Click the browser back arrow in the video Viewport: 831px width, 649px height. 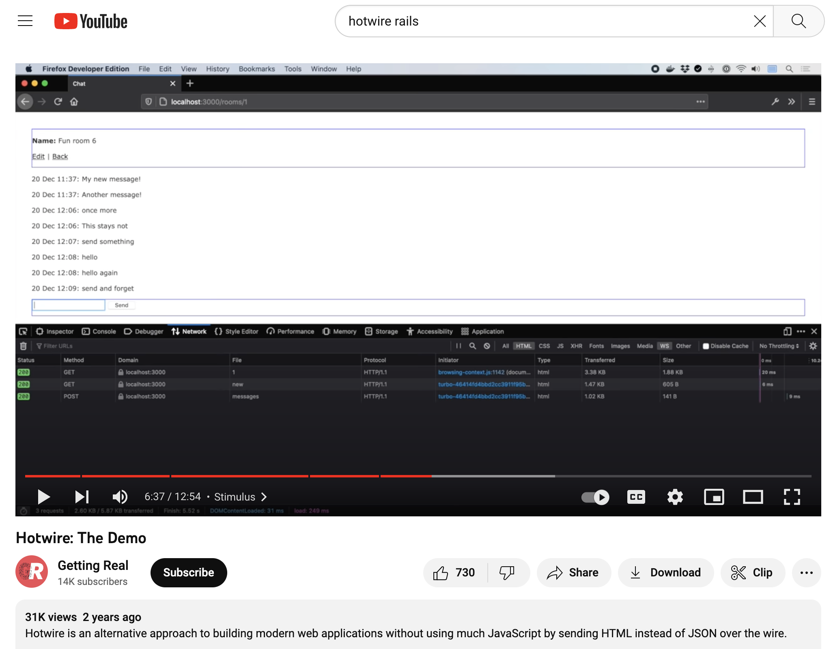coord(25,102)
